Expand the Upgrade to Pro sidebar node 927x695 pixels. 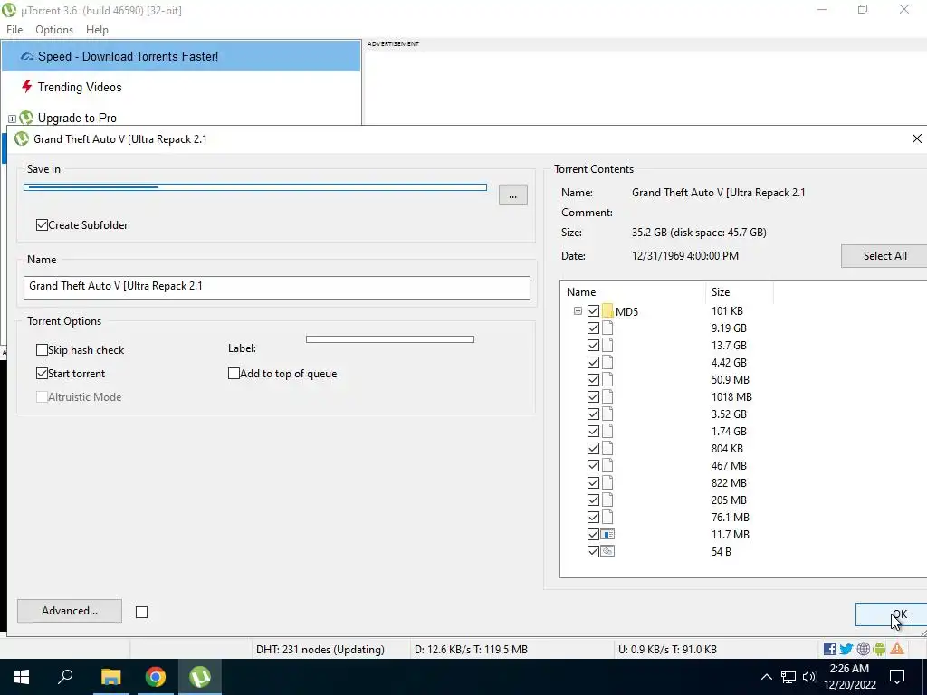[x=12, y=119]
